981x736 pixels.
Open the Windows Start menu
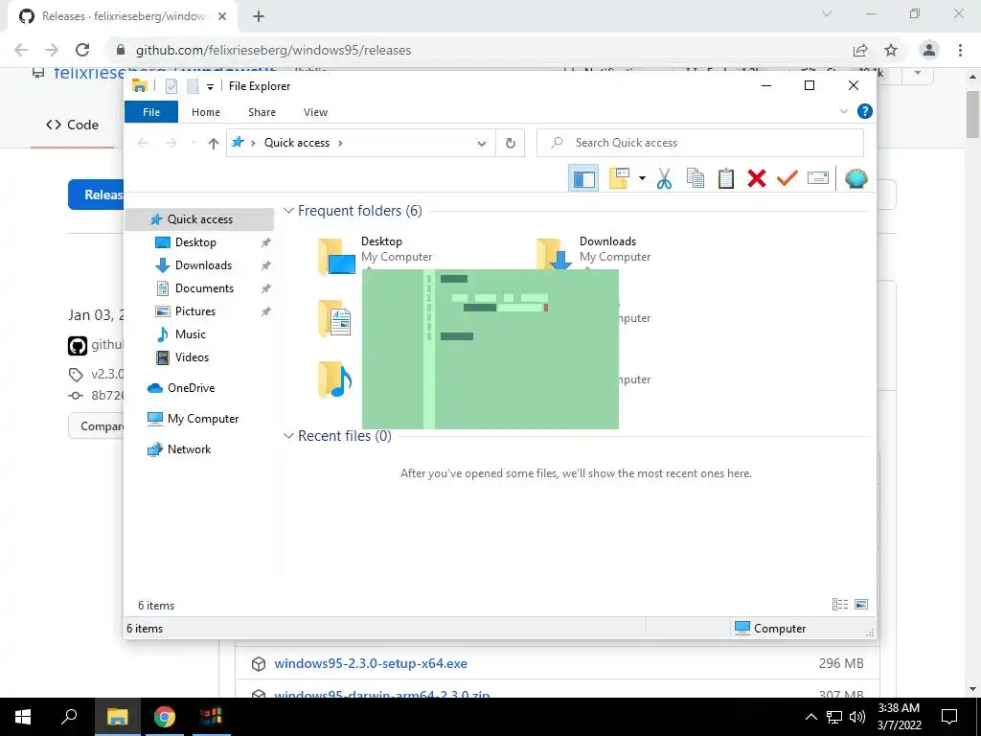[x=23, y=717]
